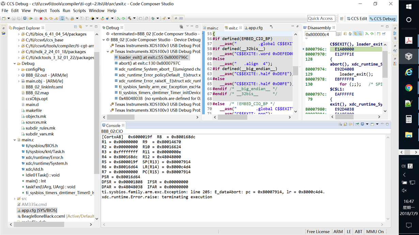Open the Scripts menu
The height and width of the screenshot is (235, 419).
click(79, 11)
